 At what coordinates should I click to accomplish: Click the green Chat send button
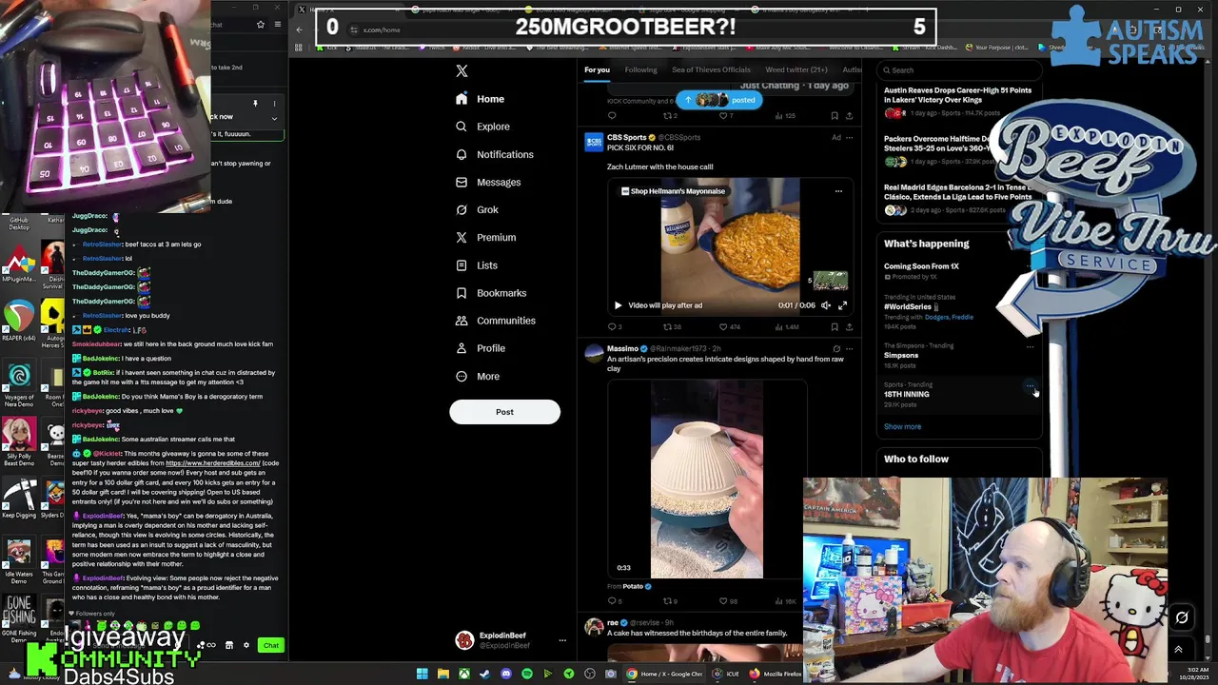(271, 646)
